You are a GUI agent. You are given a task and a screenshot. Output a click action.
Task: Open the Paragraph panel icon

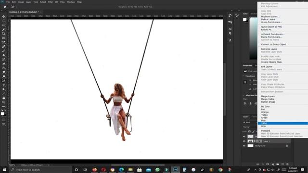tap(230, 33)
